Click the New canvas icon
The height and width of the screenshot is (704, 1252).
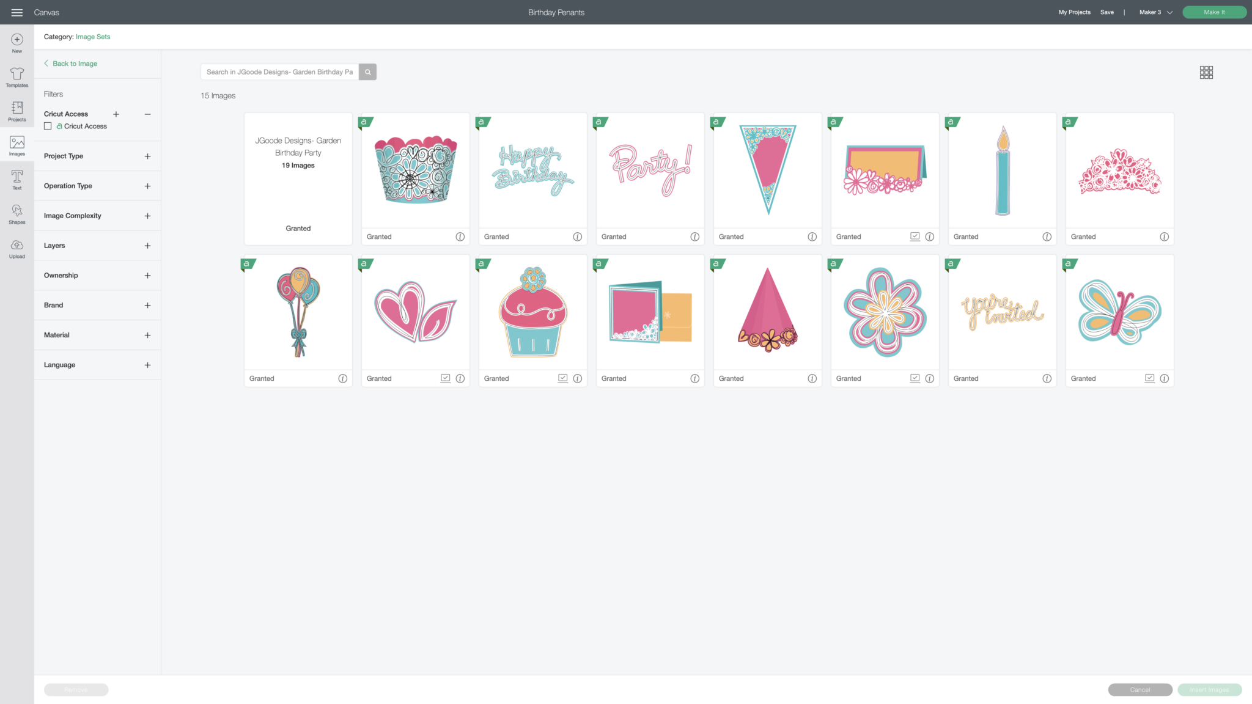pyautogui.click(x=17, y=43)
